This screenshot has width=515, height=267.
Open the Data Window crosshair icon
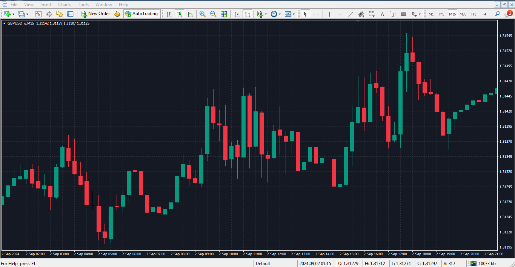pos(49,14)
